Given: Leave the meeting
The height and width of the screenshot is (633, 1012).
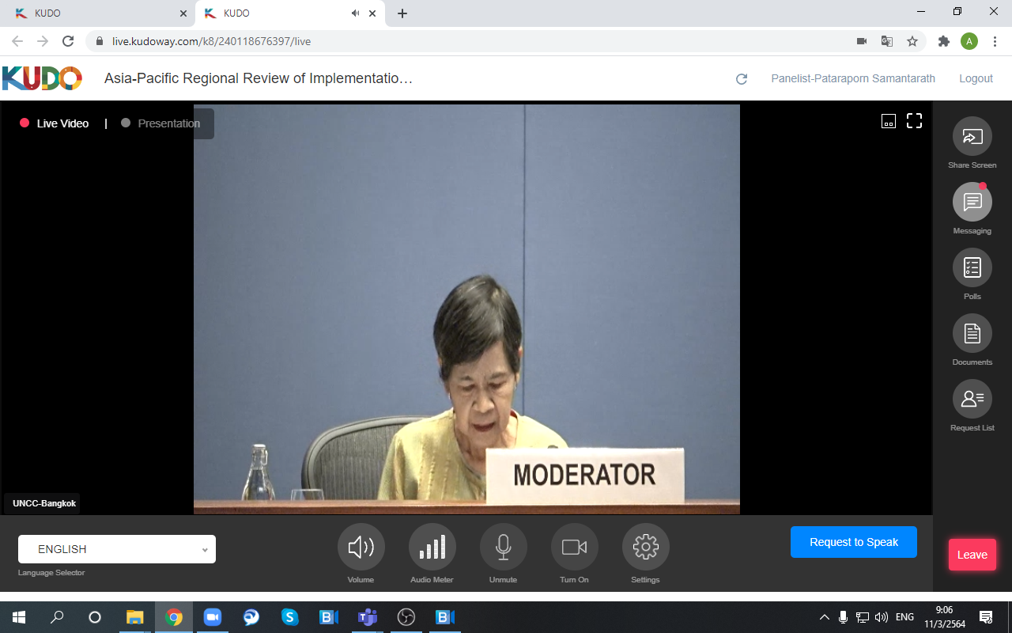Looking at the screenshot, I should tap(972, 555).
